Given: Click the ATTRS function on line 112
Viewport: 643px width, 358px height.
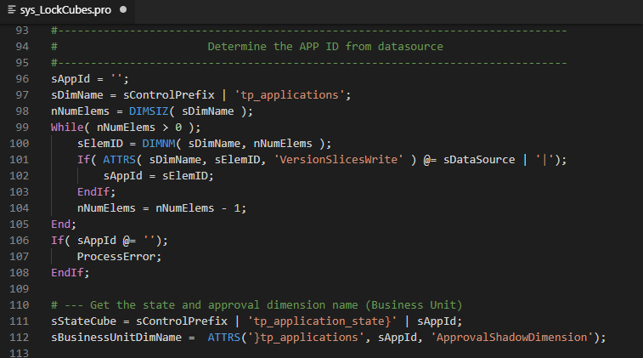Looking at the screenshot, I should coord(224,337).
